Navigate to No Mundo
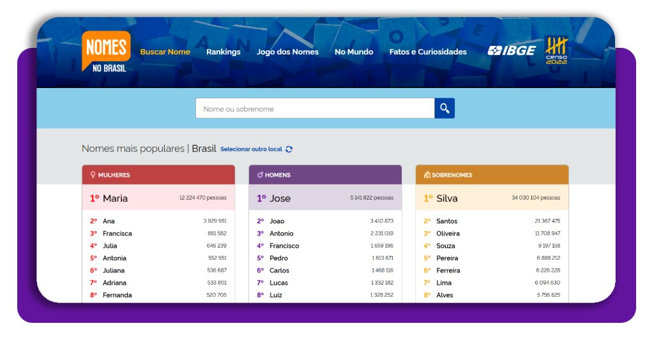The image size is (654, 342). click(354, 52)
